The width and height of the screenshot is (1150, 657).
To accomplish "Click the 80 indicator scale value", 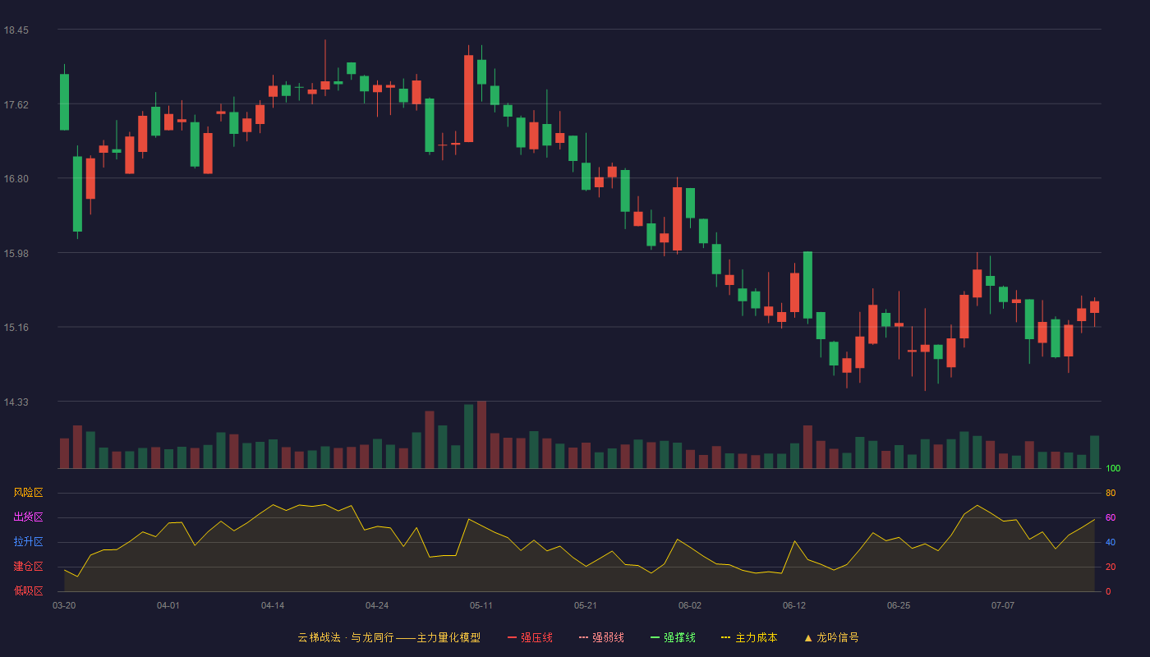I will [x=1111, y=494].
